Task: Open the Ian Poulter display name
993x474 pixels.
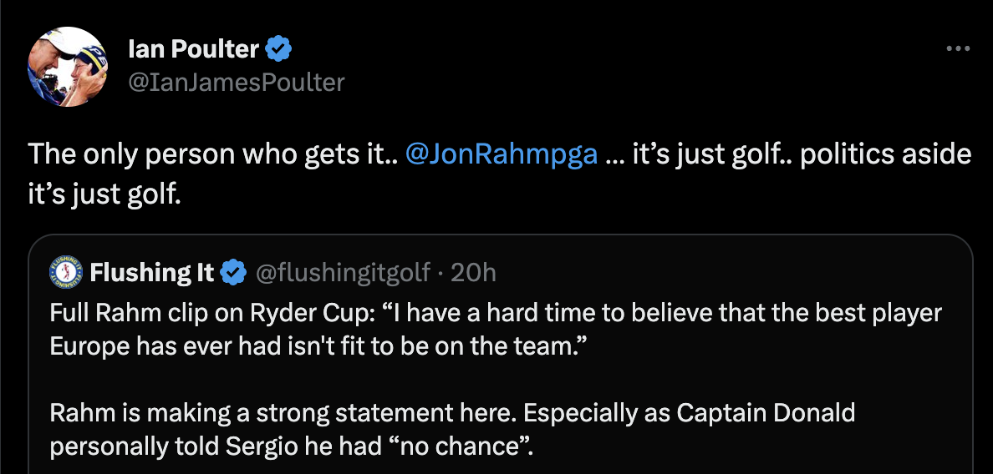Action: [x=193, y=50]
